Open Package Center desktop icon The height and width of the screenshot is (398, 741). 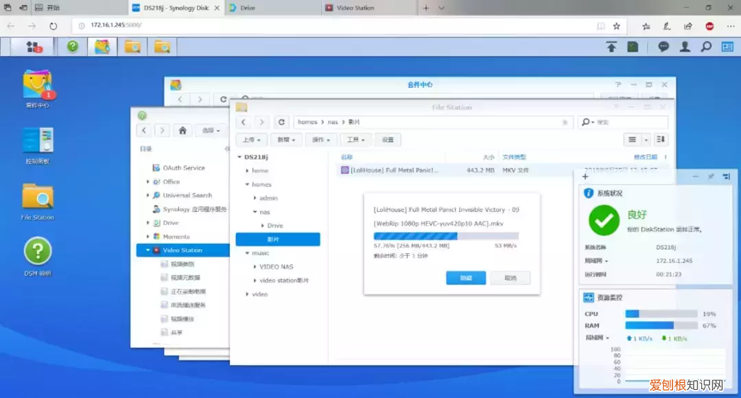[38, 84]
